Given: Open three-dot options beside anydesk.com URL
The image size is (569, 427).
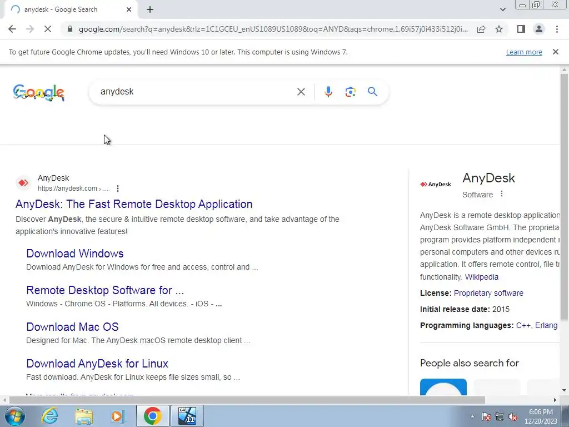Looking at the screenshot, I should point(118,188).
